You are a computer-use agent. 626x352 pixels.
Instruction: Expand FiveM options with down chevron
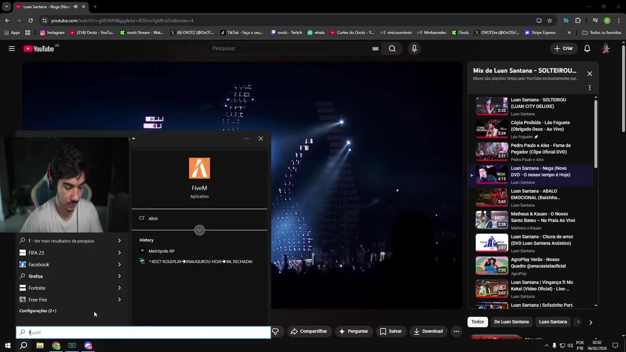point(200,230)
